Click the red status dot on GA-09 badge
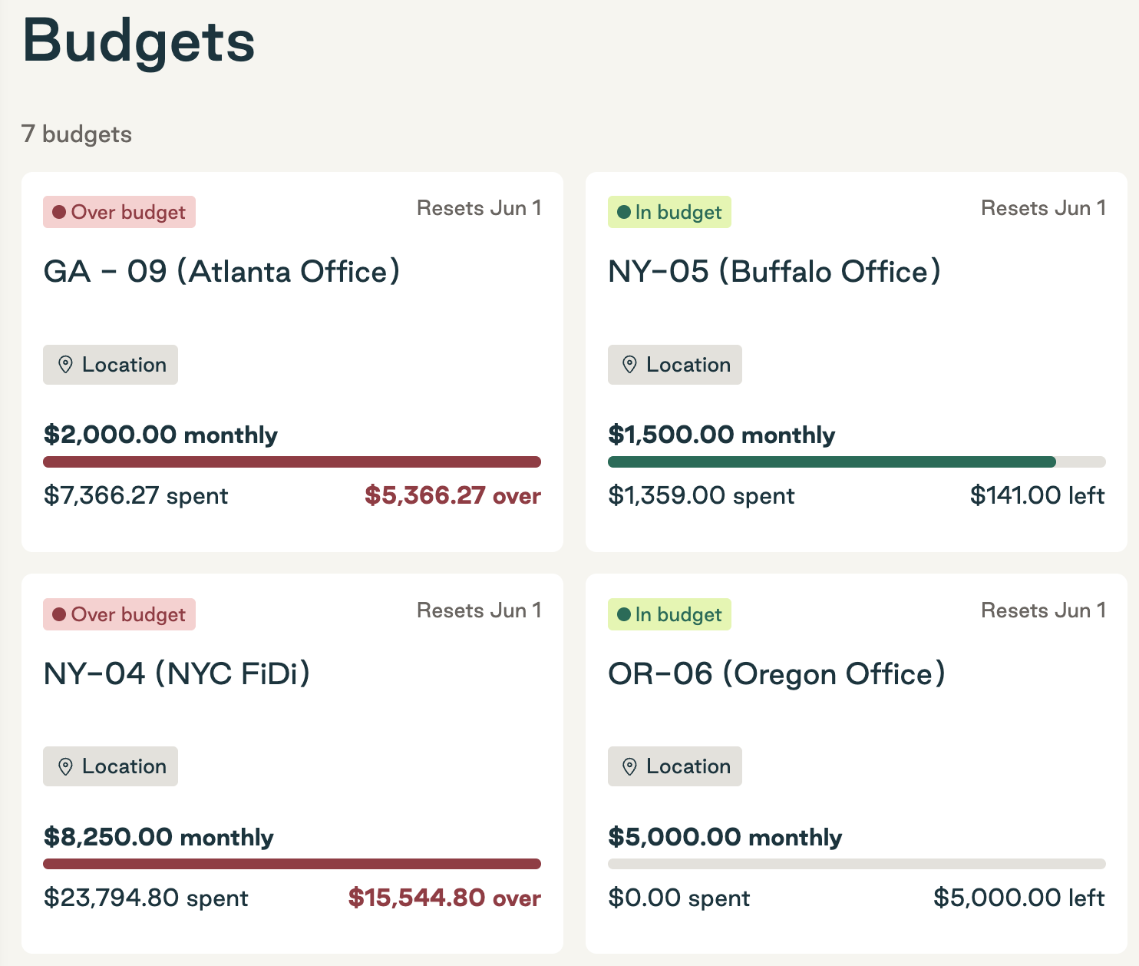 click(58, 211)
